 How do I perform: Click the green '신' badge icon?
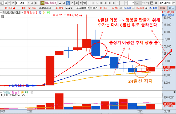(x=42, y=3)
